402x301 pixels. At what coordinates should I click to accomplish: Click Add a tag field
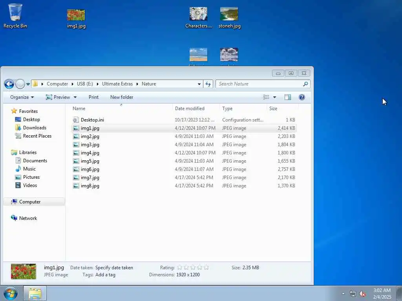[105, 275]
